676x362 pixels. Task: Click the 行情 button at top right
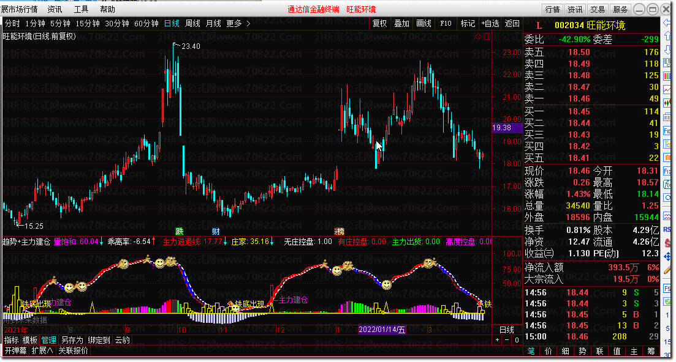(553, 9)
